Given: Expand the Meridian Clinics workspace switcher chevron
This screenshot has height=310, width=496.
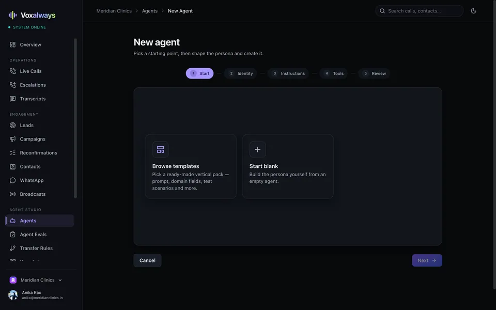Looking at the screenshot, I should coord(60,280).
